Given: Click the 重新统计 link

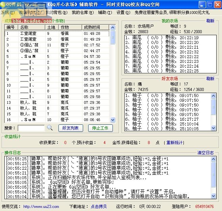Looking at the screenshot, I should pyautogui.click(x=174, y=143).
